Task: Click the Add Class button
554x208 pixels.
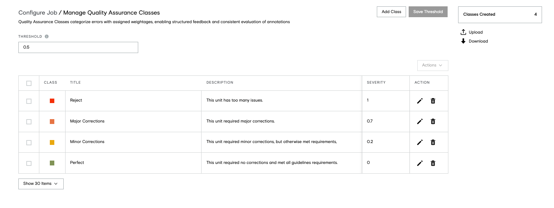Action: (x=391, y=12)
